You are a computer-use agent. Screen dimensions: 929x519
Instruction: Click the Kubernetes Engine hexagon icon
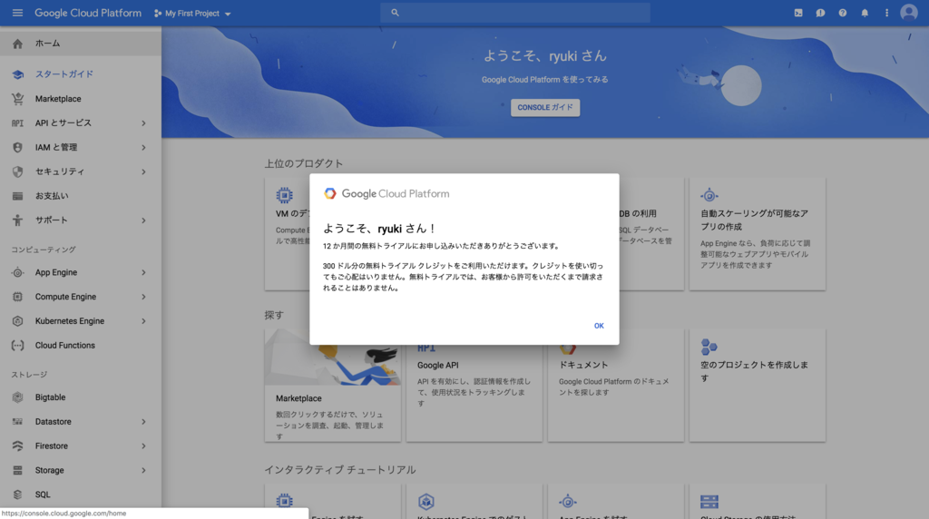tap(18, 321)
